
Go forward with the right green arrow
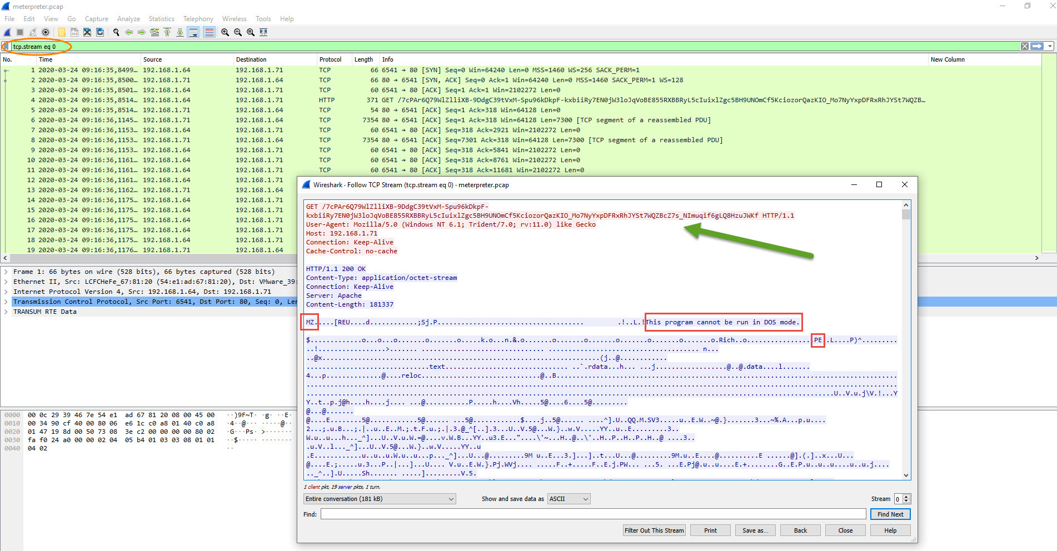(142, 32)
